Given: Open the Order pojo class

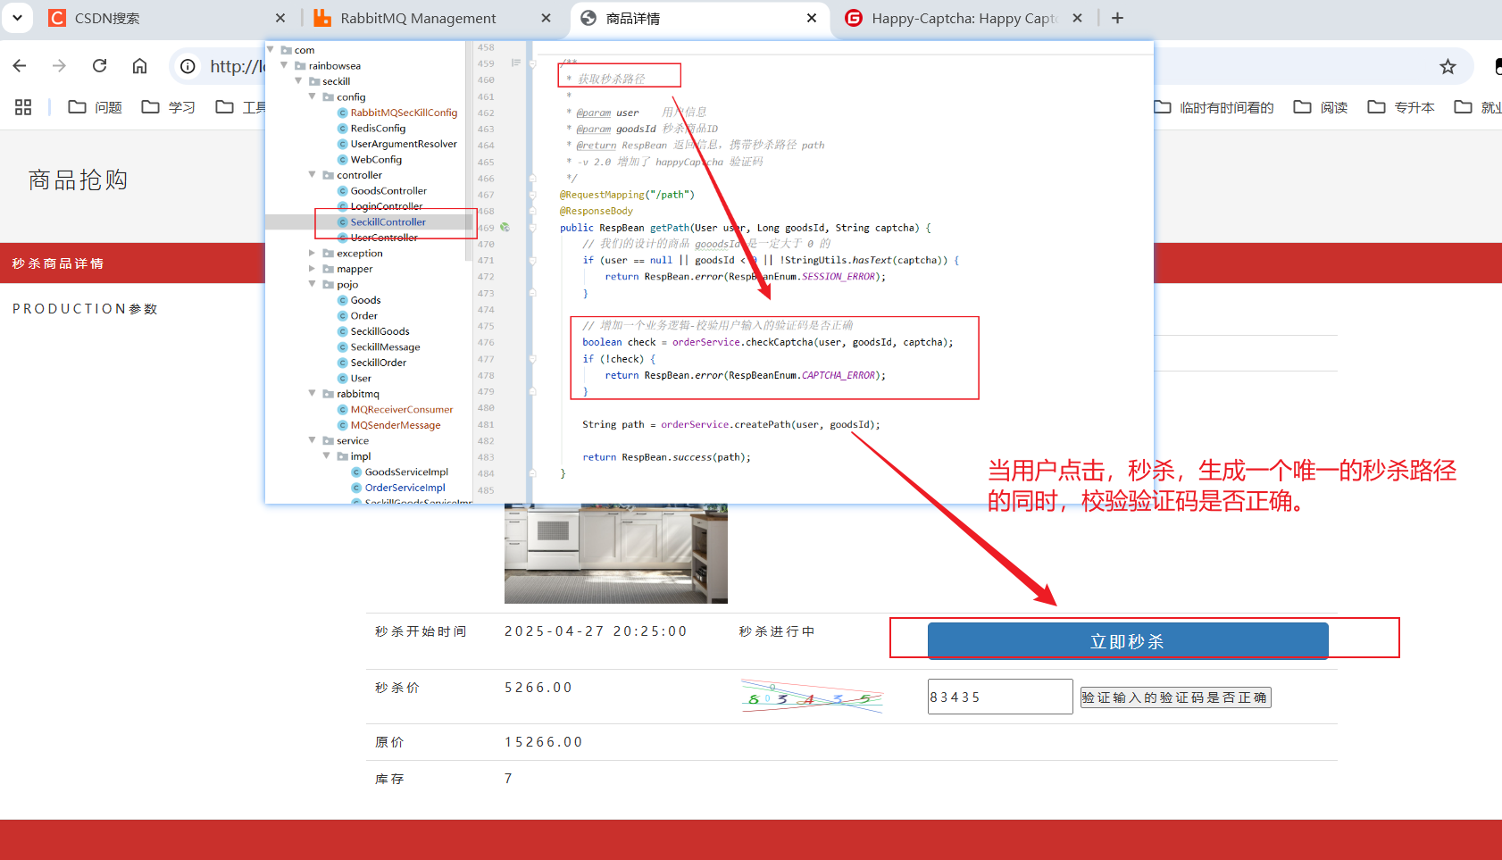Looking at the screenshot, I should 357,315.
